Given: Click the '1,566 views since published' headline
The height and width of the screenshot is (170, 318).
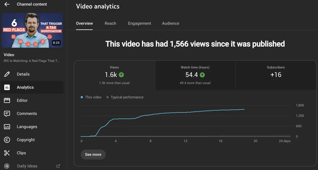Looking at the screenshot, I should pos(195,44).
